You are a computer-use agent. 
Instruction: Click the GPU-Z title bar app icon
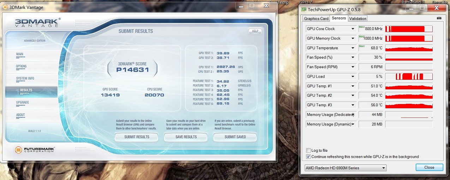pos(304,9)
